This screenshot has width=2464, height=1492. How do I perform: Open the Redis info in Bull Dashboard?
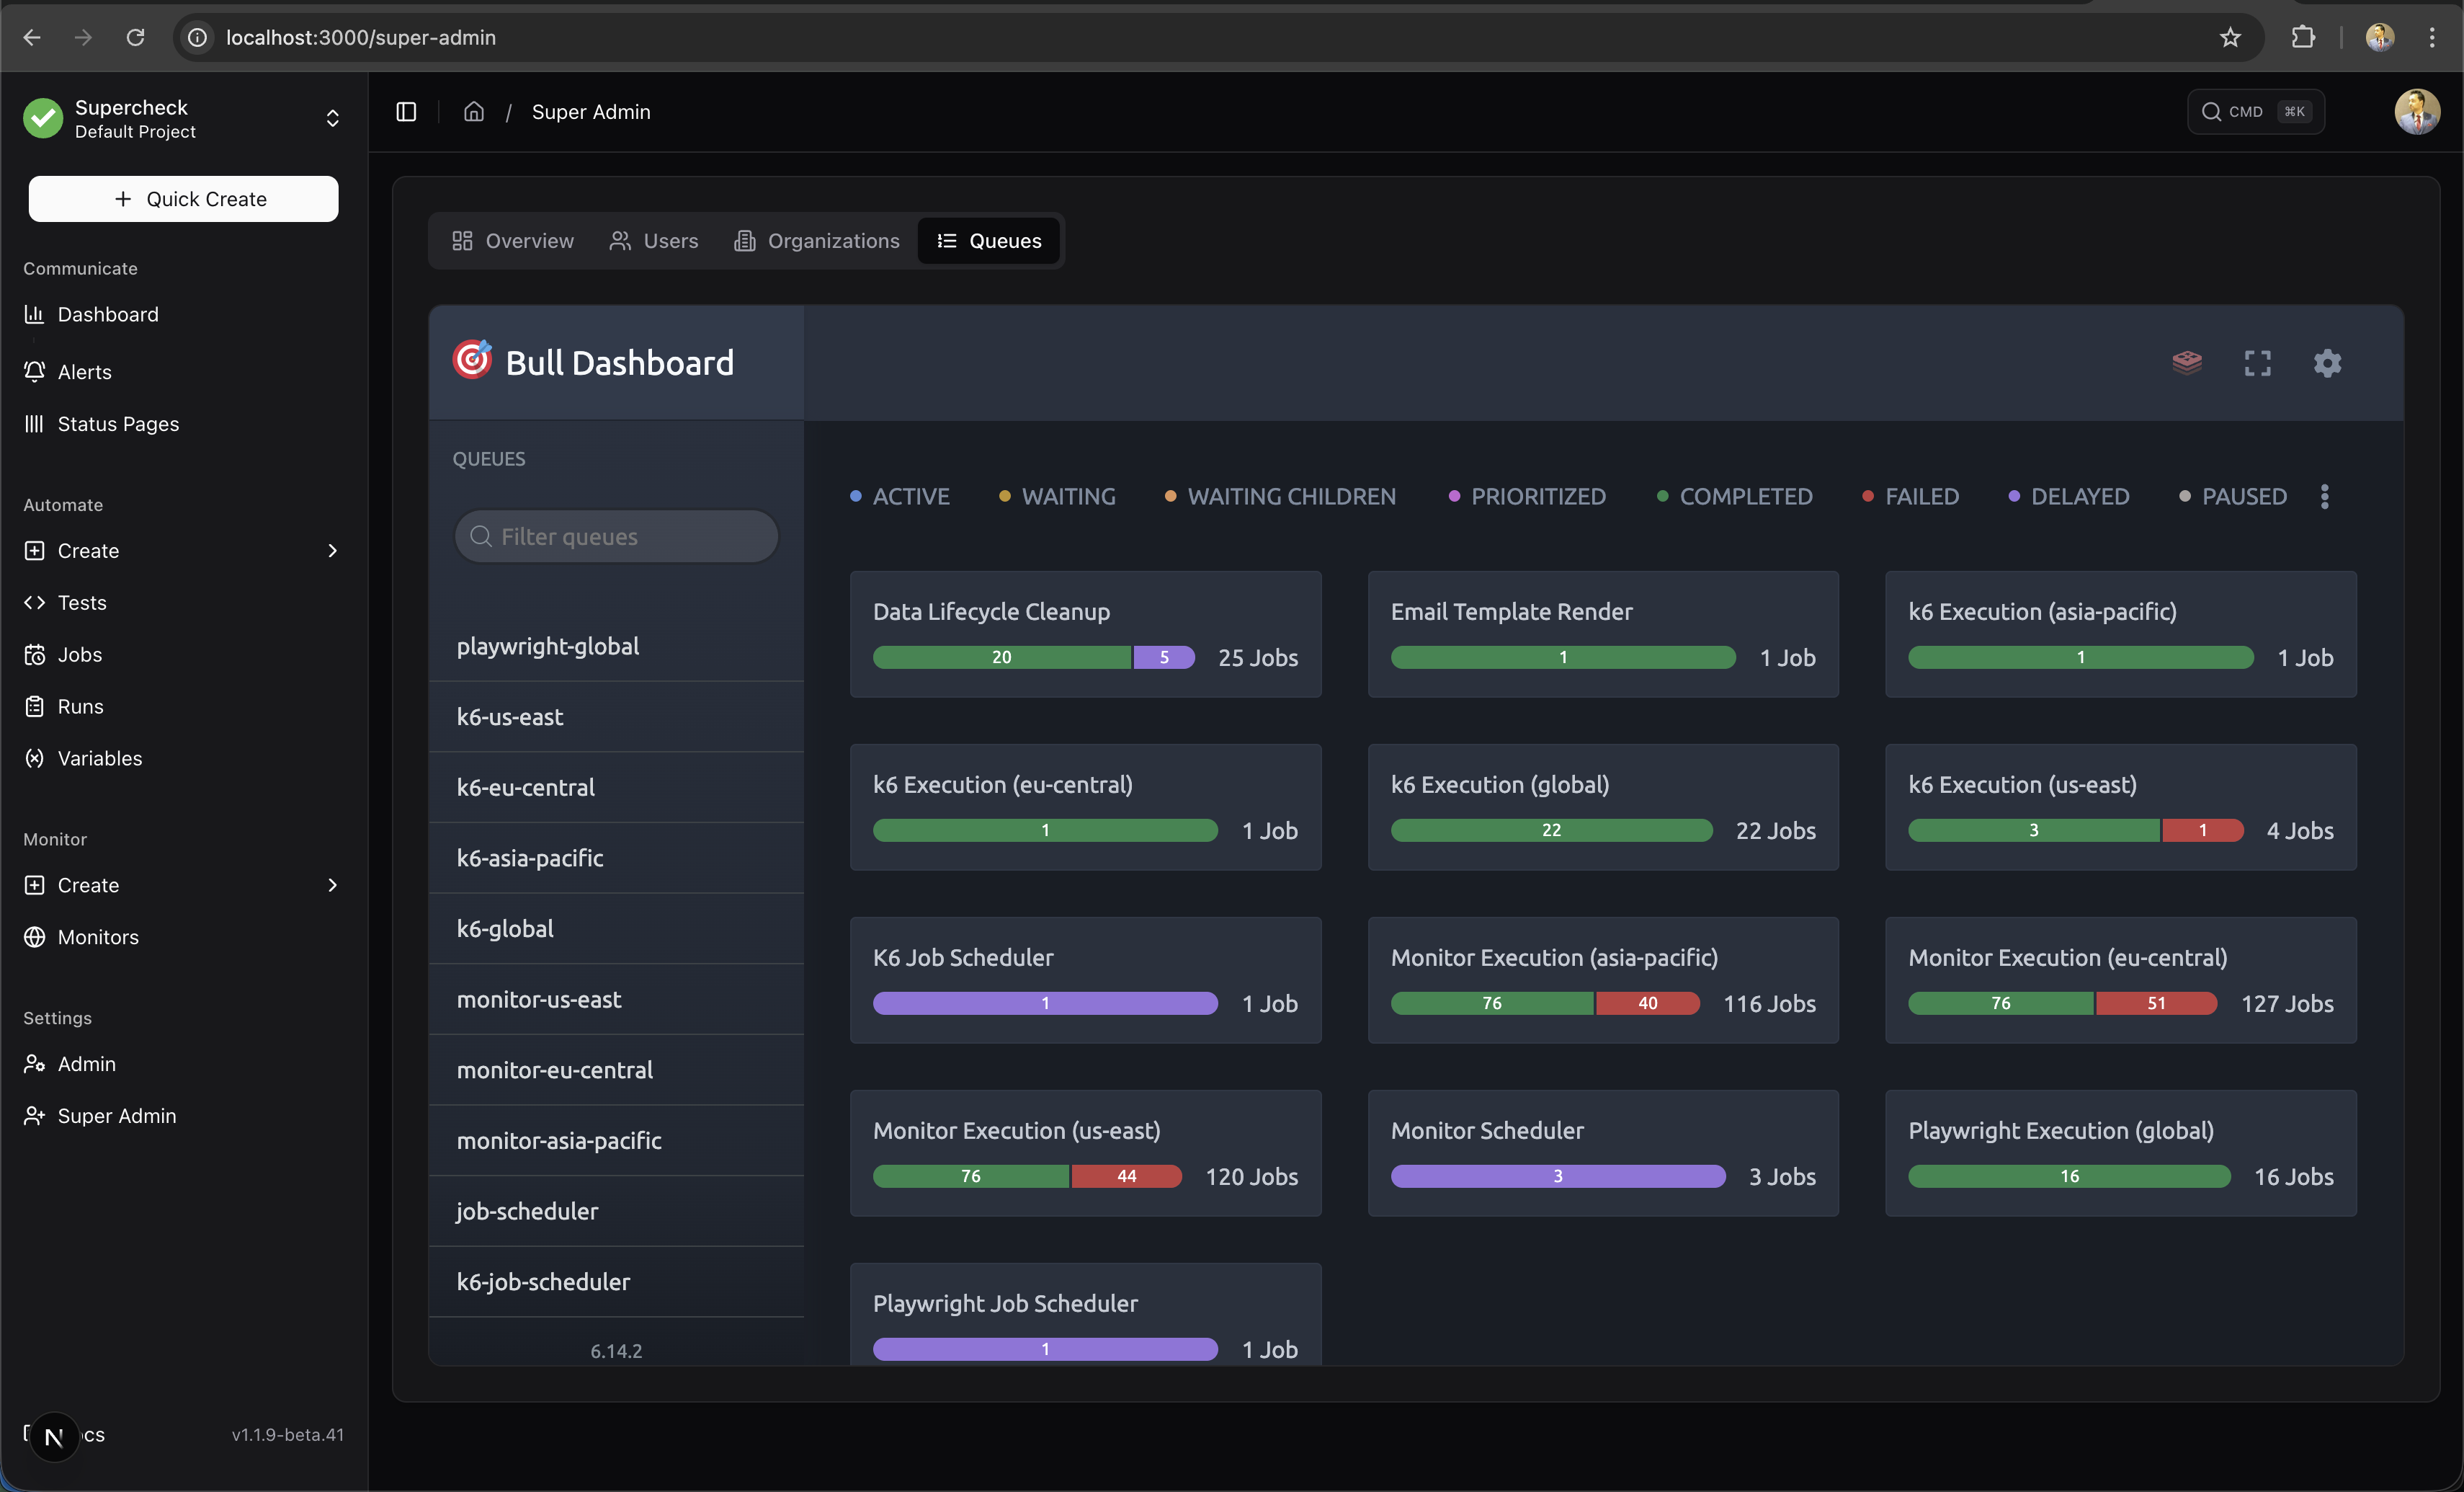2188,363
